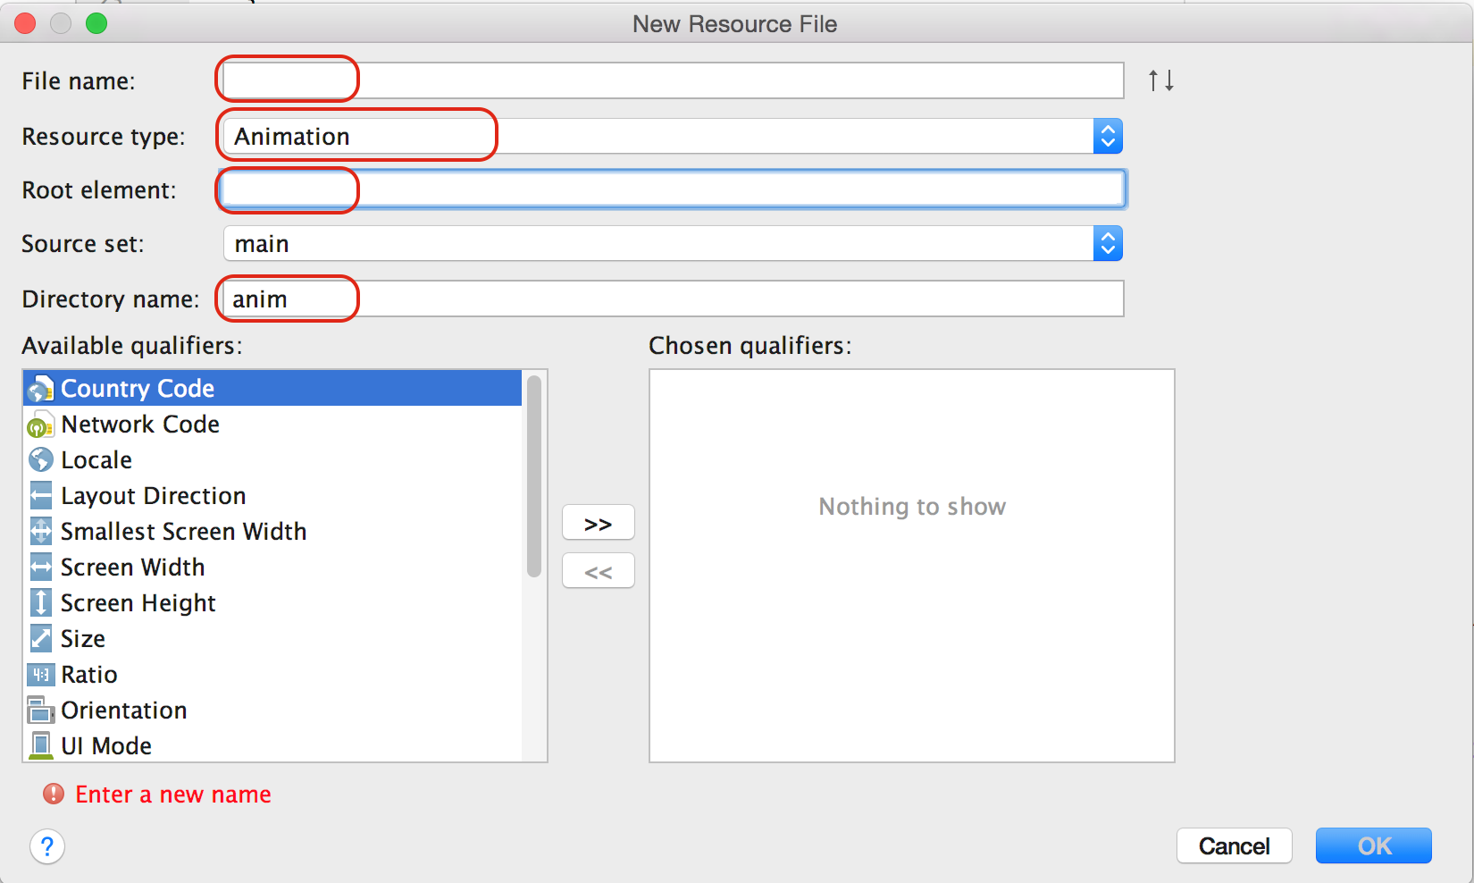
Task: Click the Available qualifiers scrollbar
Action: tap(534, 476)
